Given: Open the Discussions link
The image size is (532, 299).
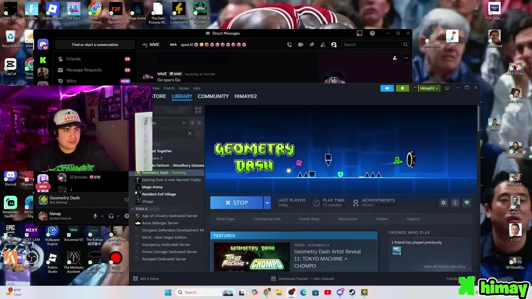Looking at the screenshot, I should click(348, 219).
